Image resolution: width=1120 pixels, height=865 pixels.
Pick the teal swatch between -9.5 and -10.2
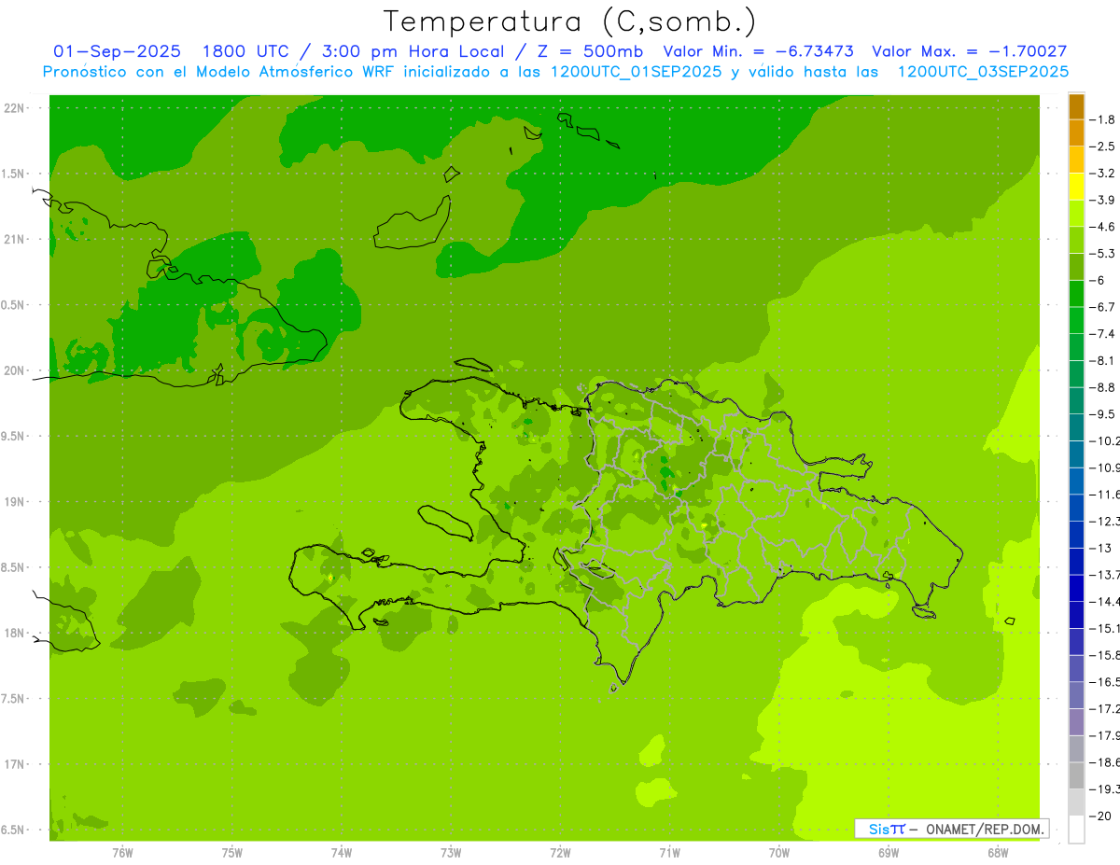point(1076,427)
